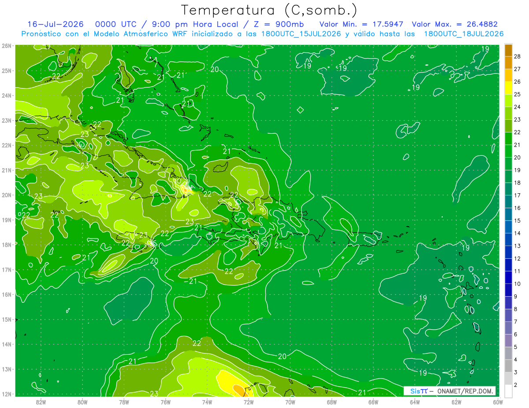529x408 pixels.
Task: Click the 18N latitude axis label
Action: pyautogui.click(x=6, y=245)
